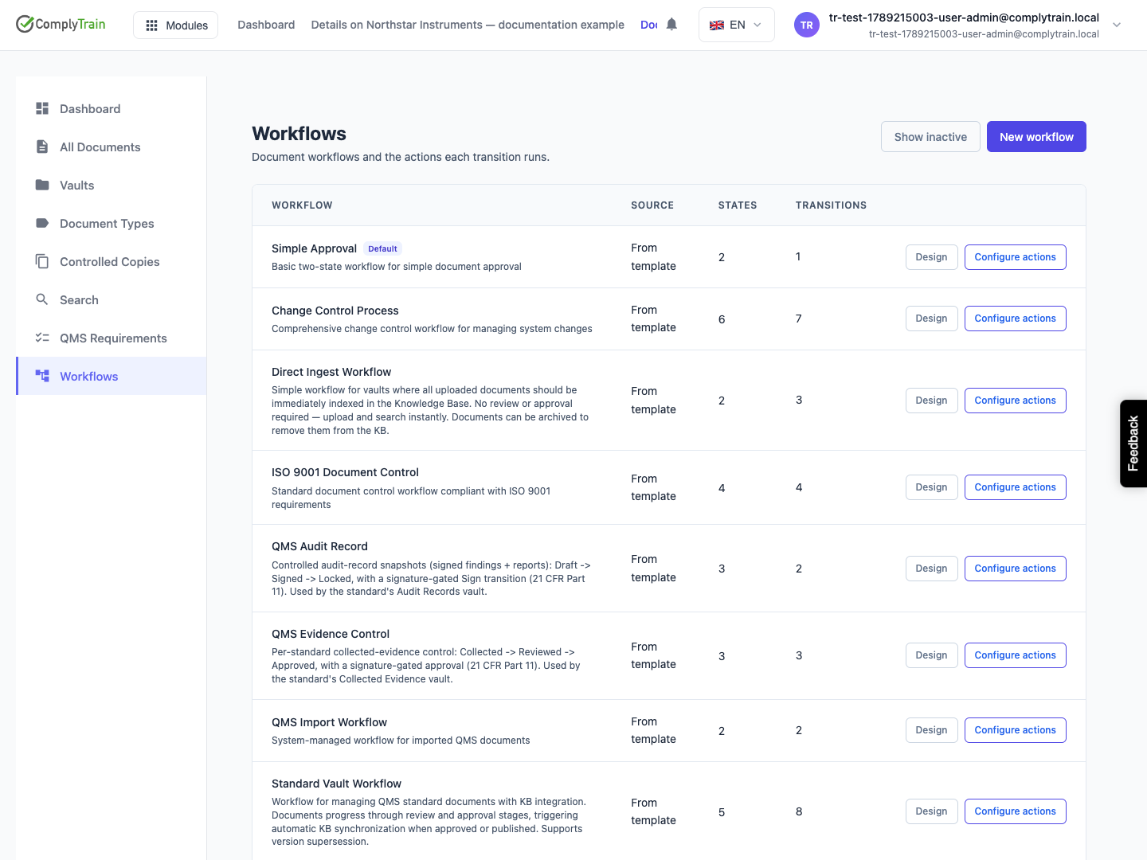Open Northstar Instruments details breadcrumb
Screen dimensions: 1147x860
468,25
